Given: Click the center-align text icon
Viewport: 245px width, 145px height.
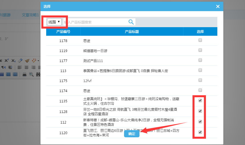Looking at the screenshot, I should click(x=26, y=67).
